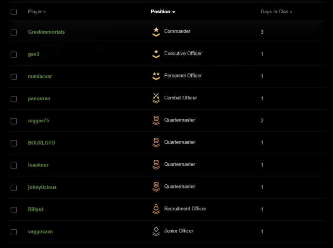Open the geo3 player profile link
The width and height of the screenshot is (333, 248).
pyautogui.click(x=34, y=54)
